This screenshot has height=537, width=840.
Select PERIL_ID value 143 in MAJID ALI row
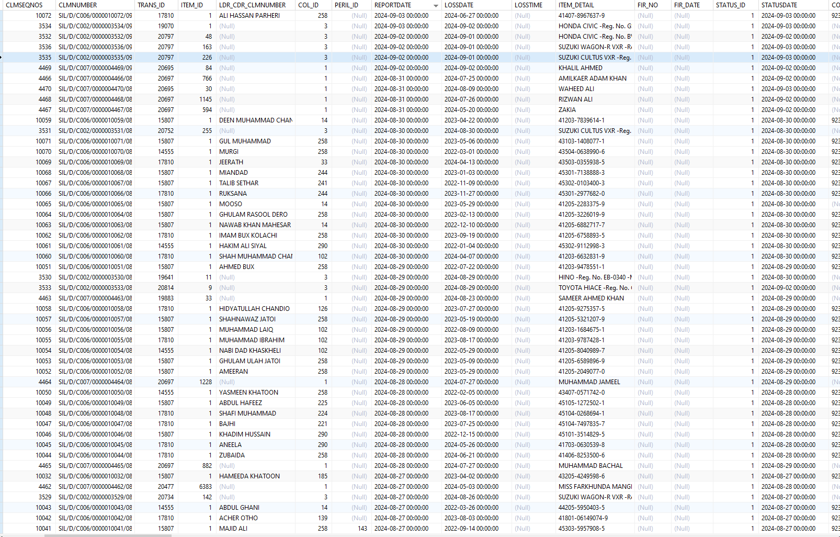tap(351, 529)
